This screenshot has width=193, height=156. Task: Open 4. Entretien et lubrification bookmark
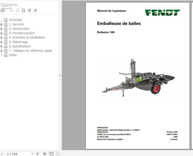point(27,38)
